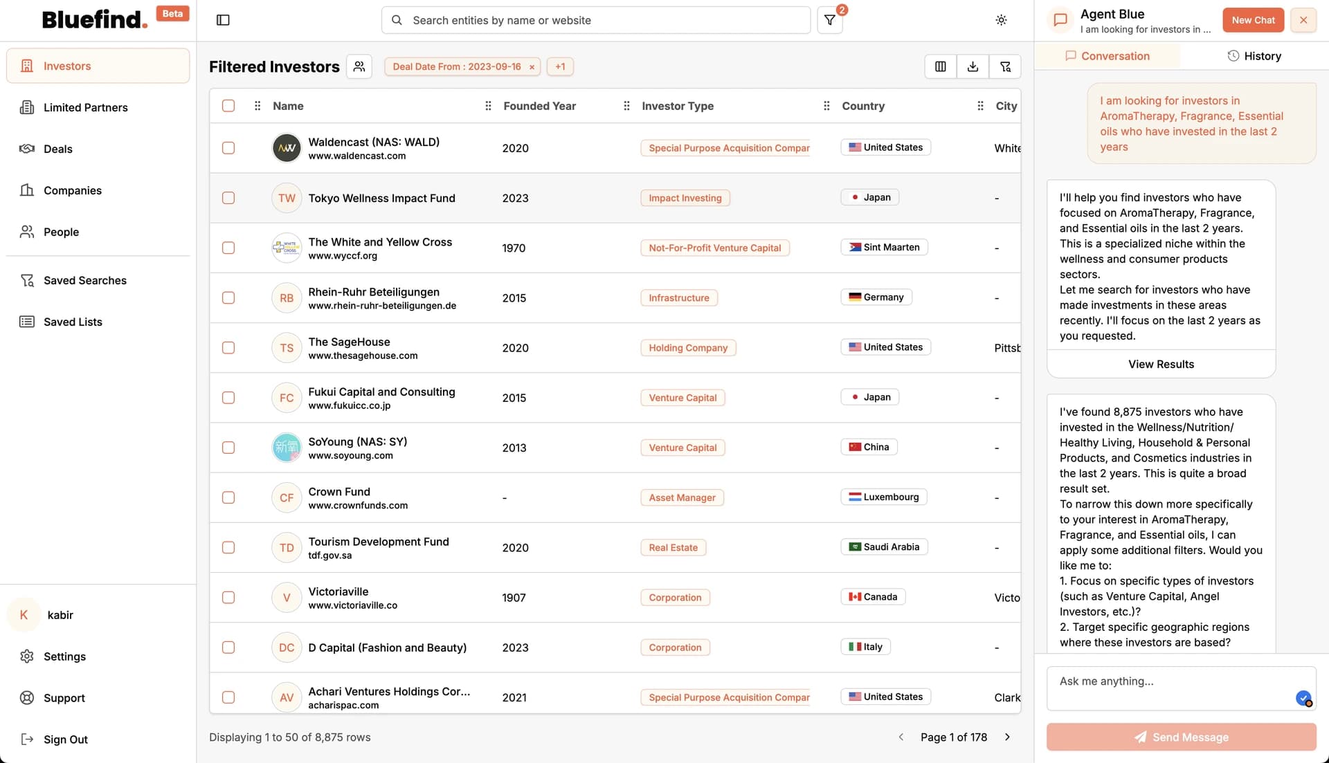Open the column layout icon above the table

tap(939, 66)
